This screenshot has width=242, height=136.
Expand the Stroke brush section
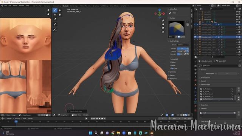tap(173, 62)
